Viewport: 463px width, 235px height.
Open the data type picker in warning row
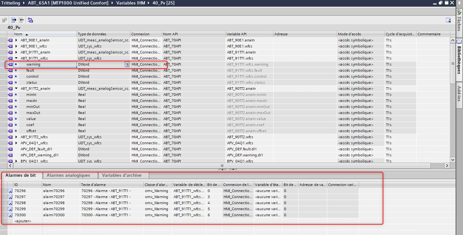[x=127, y=64]
